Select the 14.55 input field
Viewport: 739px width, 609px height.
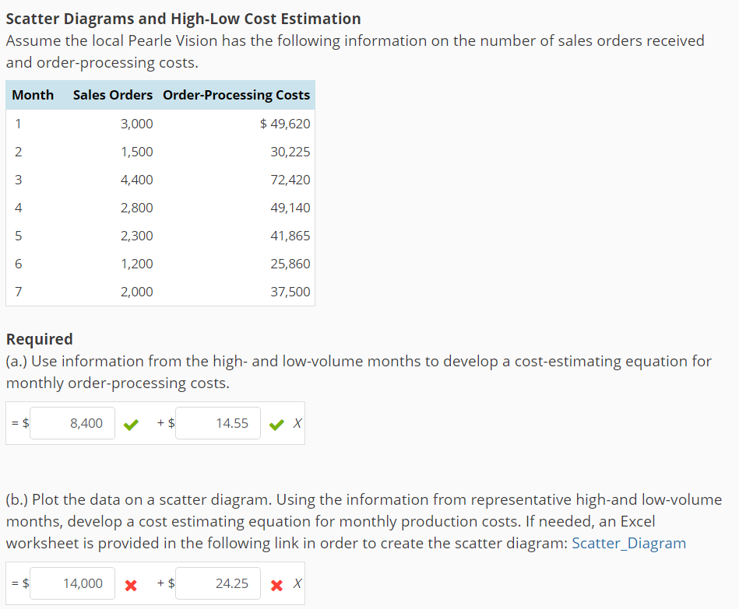[x=217, y=422]
